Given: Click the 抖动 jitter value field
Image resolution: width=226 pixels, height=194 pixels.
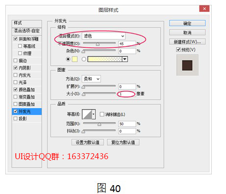Looking at the screenshot, I should tap(127, 131).
